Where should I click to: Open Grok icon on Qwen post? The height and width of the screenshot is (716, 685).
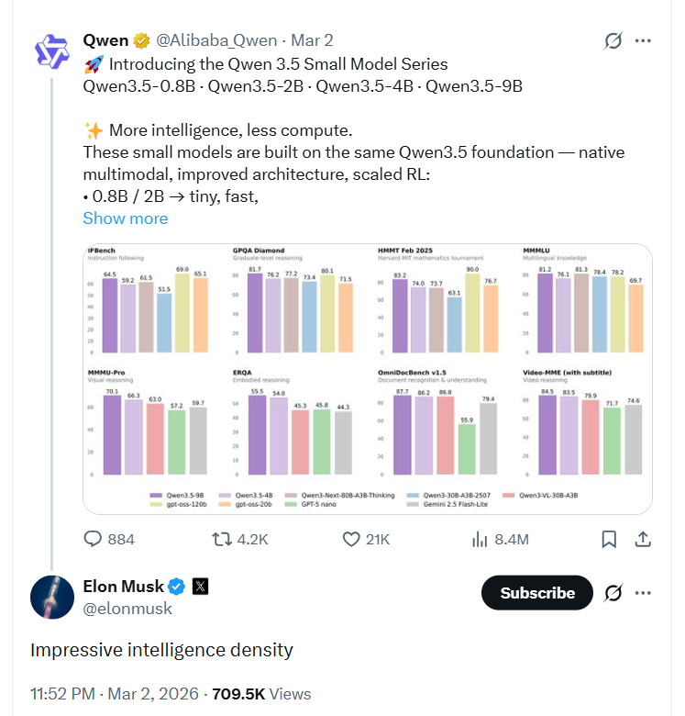(613, 40)
